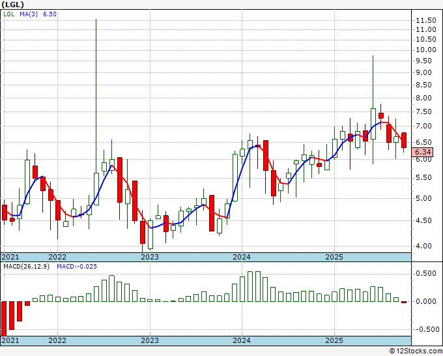Click the MA value 6.50

[50, 14]
